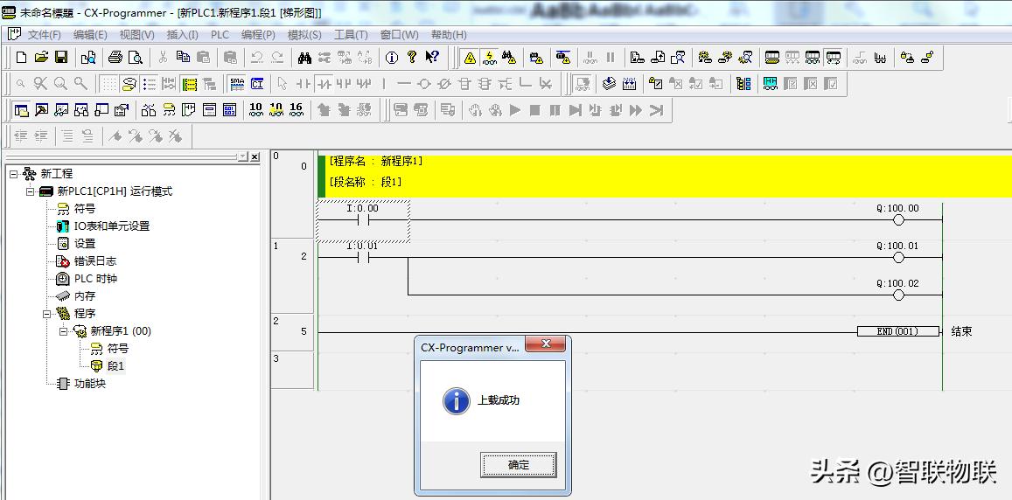The width and height of the screenshot is (1012, 500).
Task: Insert a new normally open contact
Action: coord(304,84)
